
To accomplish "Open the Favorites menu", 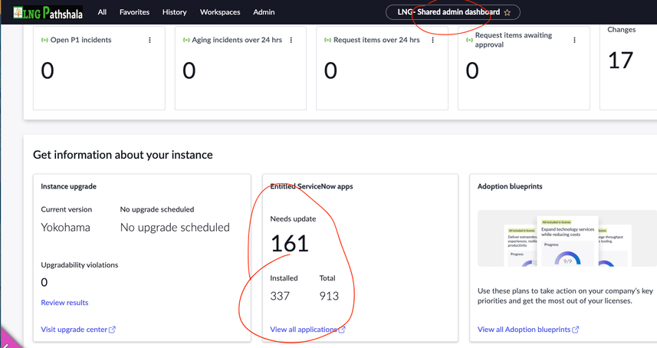I will pos(134,12).
